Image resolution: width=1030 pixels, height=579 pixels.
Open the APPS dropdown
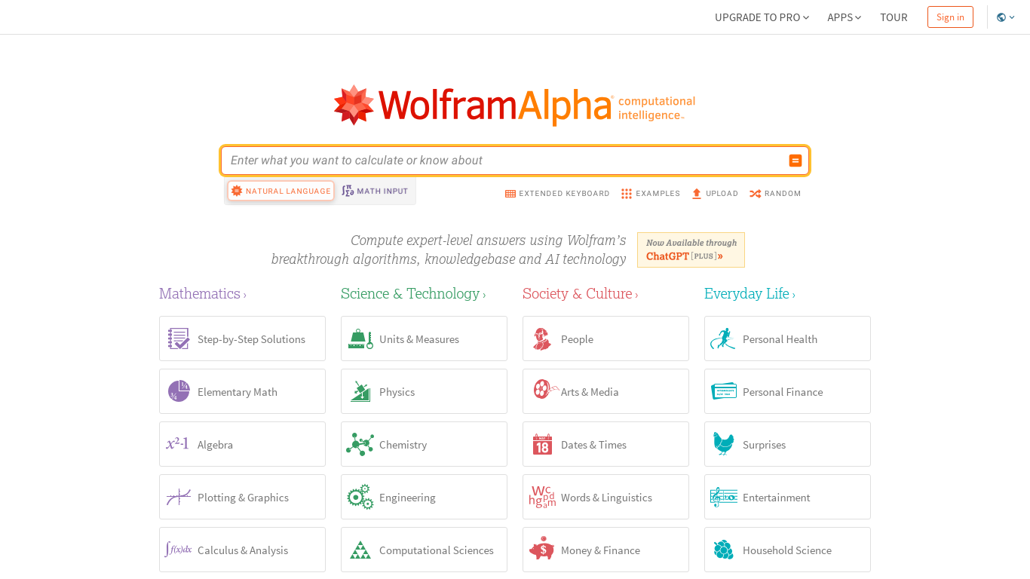[843, 17]
